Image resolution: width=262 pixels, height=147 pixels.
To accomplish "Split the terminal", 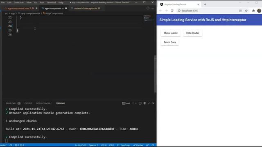I will pyautogui.click(x=140, y=103).
